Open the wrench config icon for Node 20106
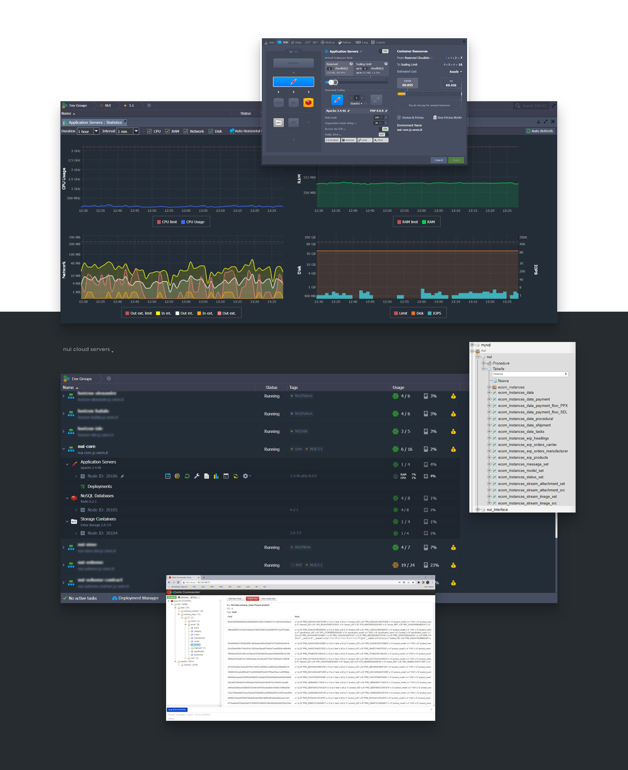 197,476
